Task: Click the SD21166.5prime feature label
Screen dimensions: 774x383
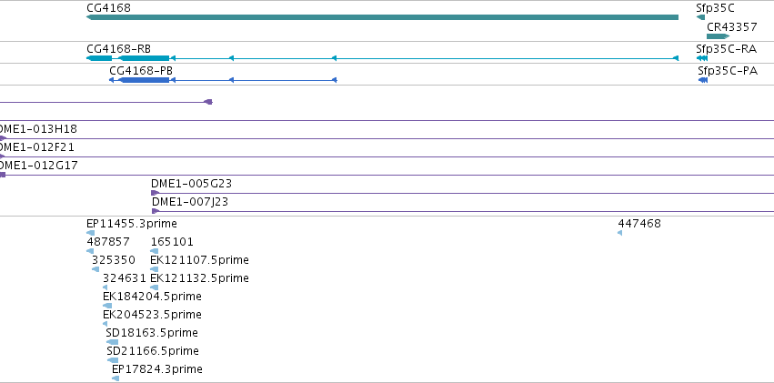Action: (153, 351)
